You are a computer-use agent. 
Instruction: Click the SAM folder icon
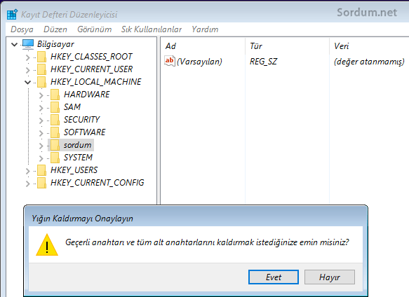[55, 107]
